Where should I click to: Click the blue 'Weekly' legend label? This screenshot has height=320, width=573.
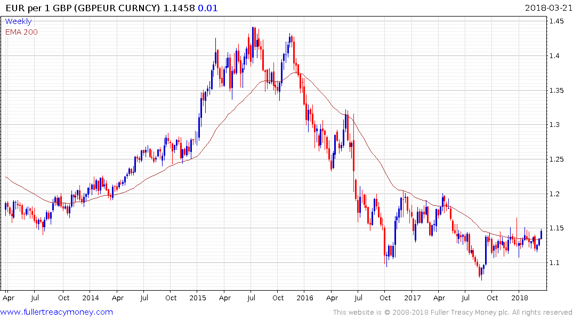tap(18, 21)
